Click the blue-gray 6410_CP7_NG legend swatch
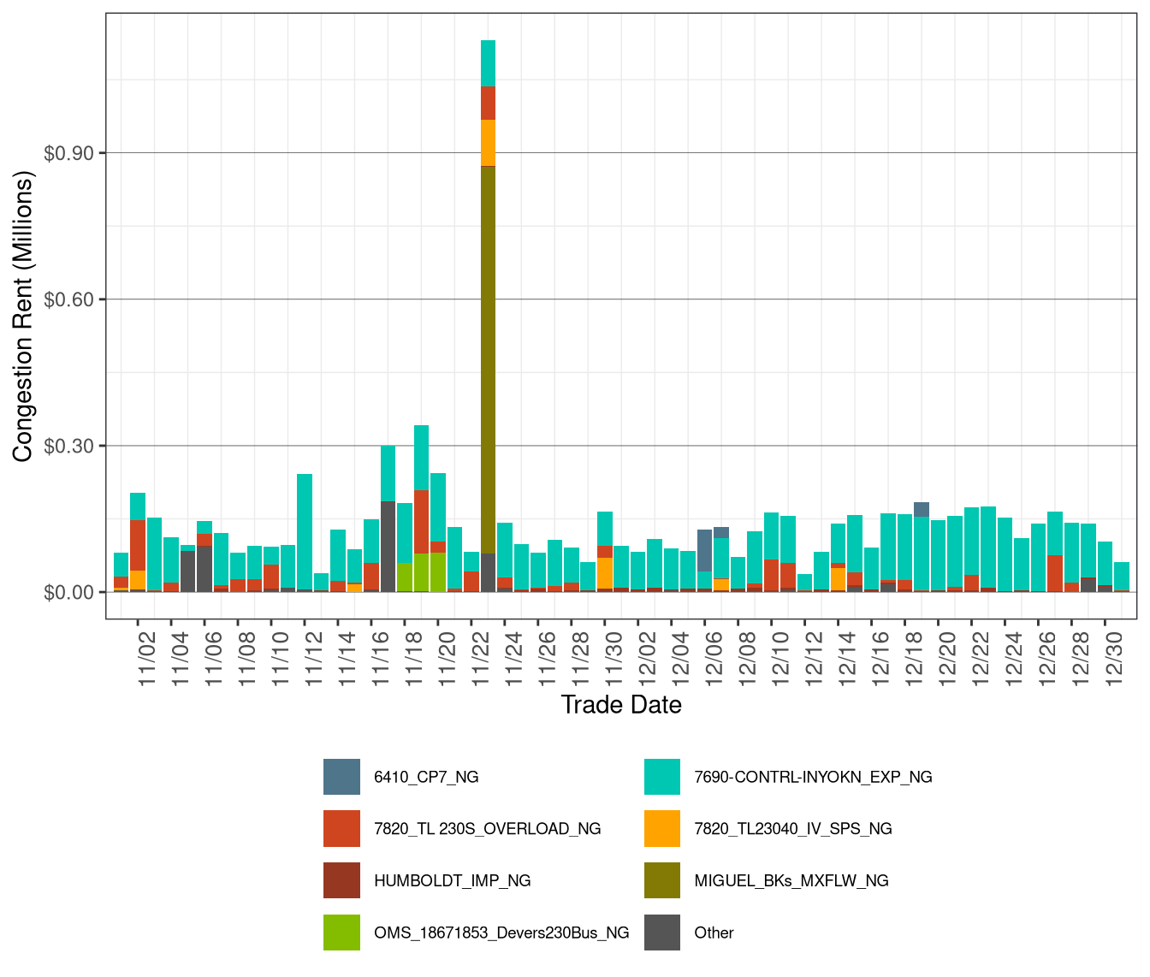Viewport: 1150px width, 977px height. tap(341, 778)
